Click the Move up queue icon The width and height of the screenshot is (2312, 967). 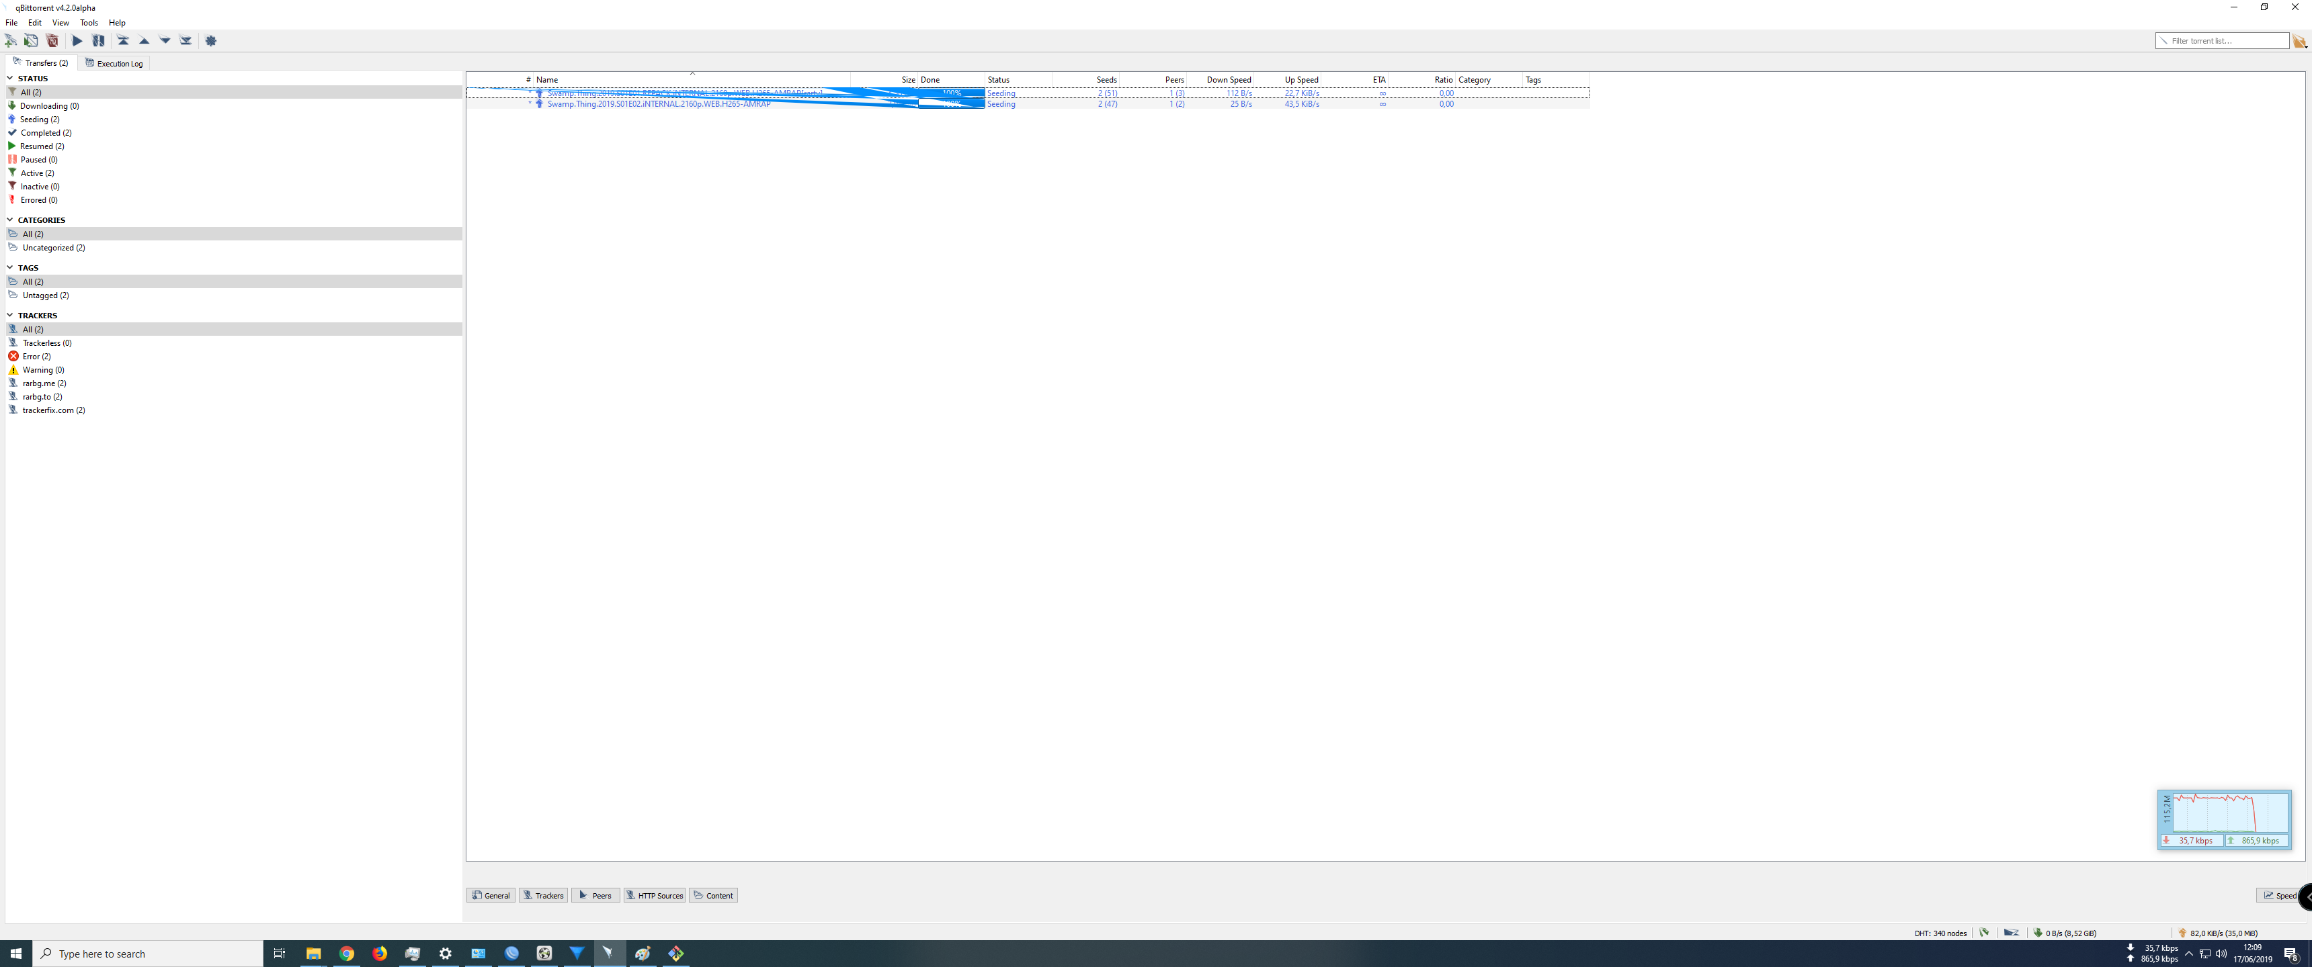[x=144, y=40]
